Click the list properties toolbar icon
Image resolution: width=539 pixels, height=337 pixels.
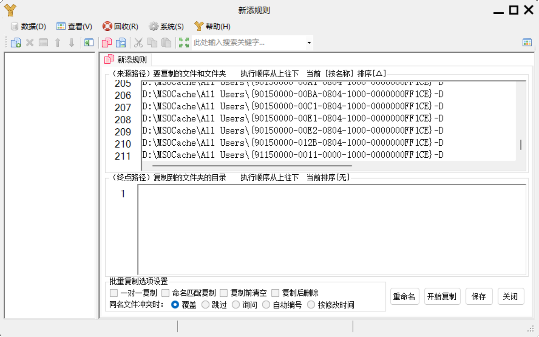pos(43,42)
